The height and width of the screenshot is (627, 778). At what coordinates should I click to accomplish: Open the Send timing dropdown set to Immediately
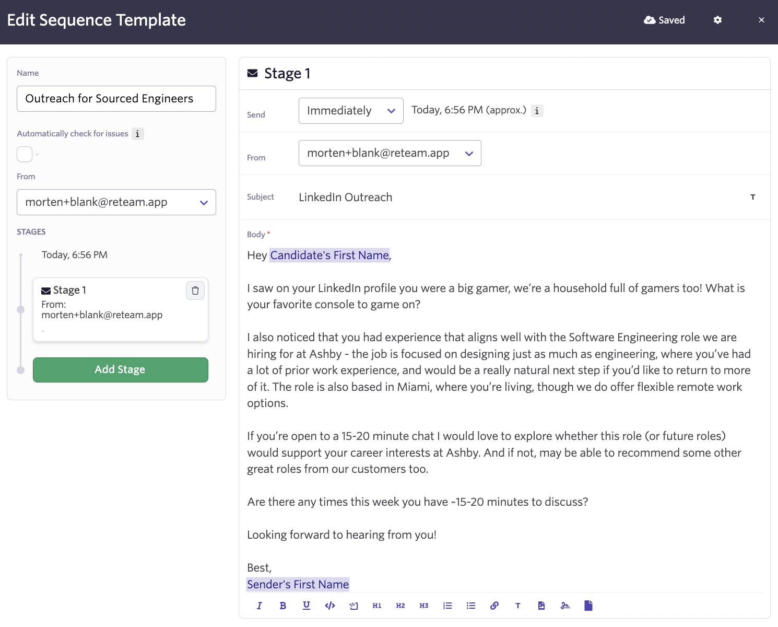351,111
